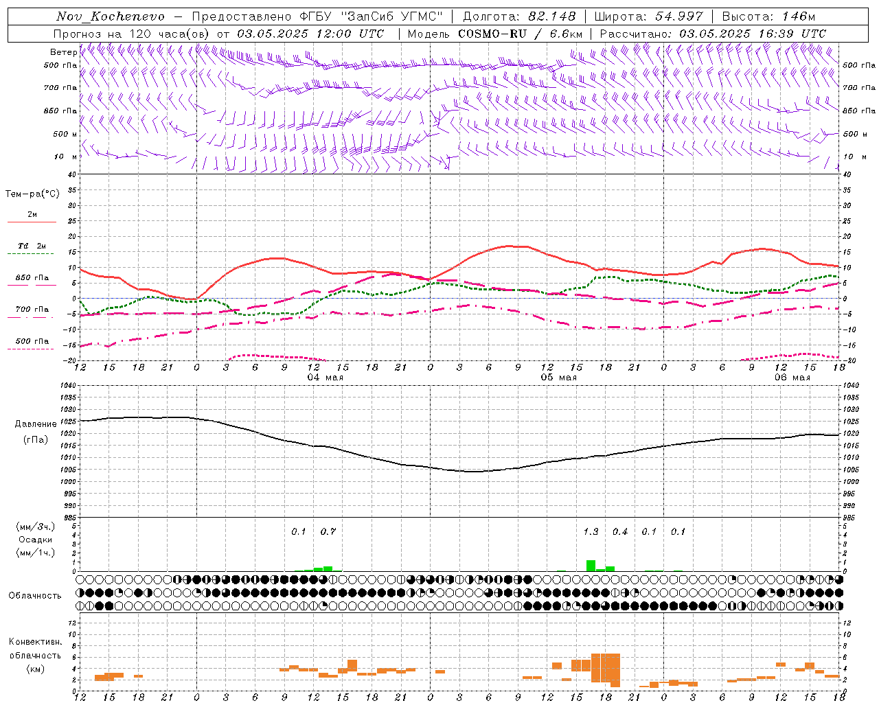
Task: Click the tallest green precipitation bar
Action: coord(591,566)
